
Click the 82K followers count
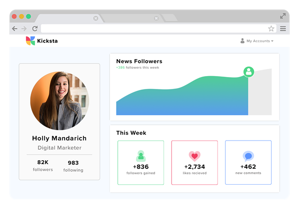click(43, 162)
